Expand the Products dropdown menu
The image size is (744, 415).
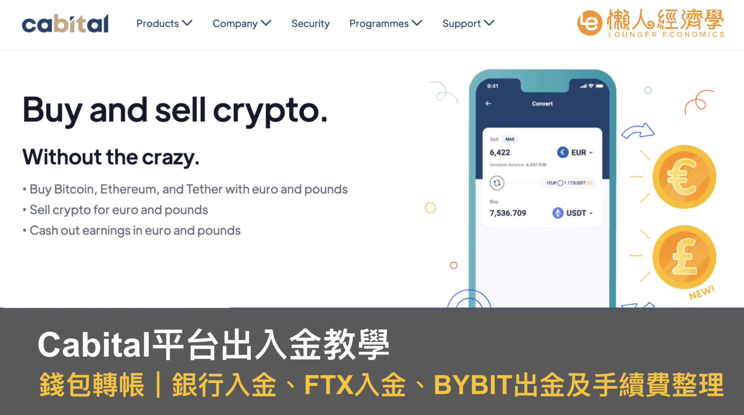pyautogui.click(x=164, y=23)
